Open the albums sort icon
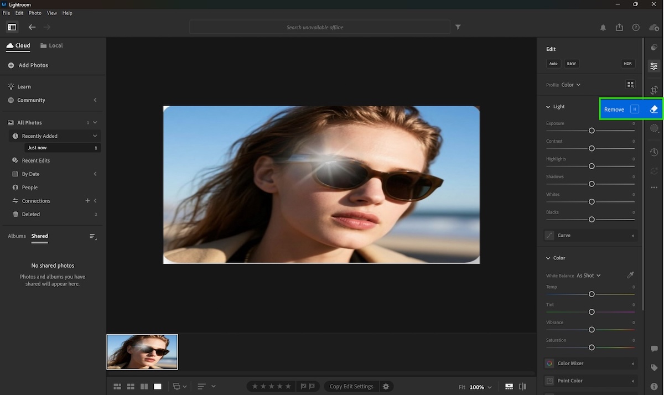Image resolution: width=664 pixels, height=395 pixels. pyautogui.click(x=93, y=236)
